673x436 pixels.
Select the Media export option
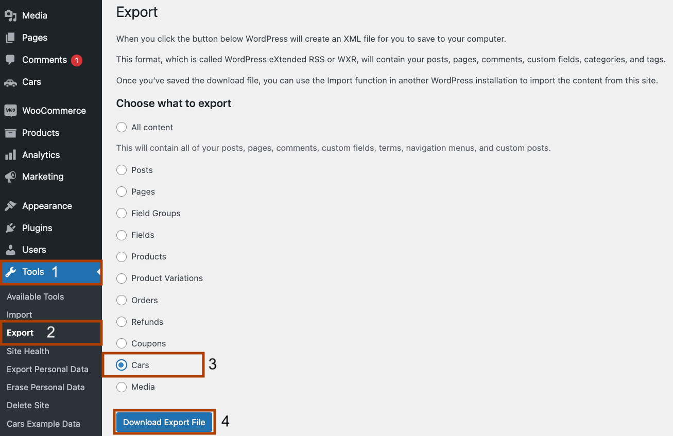click(x=122, y=387)
